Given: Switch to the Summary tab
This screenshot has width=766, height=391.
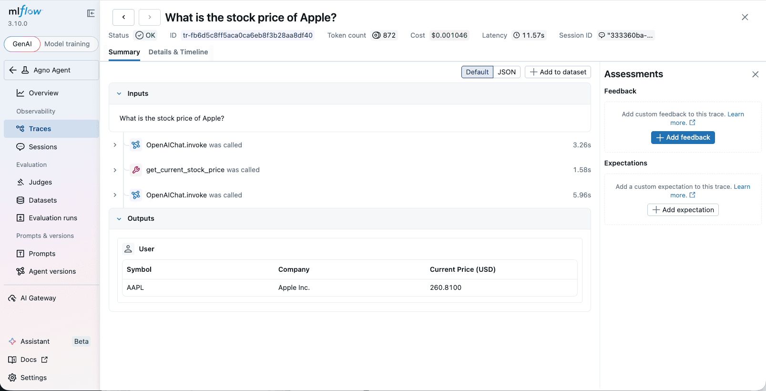Looking at the screenshot, I should coord(124,52).
